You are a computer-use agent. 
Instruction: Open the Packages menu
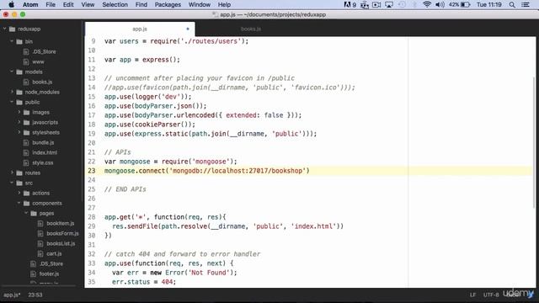click(x=168, y=4)
